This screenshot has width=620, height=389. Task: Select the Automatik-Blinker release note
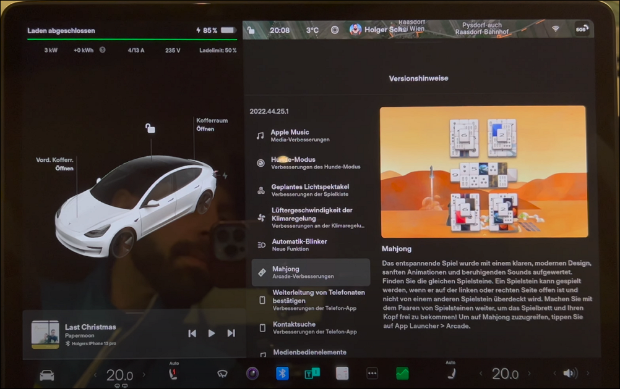(311, 245)
